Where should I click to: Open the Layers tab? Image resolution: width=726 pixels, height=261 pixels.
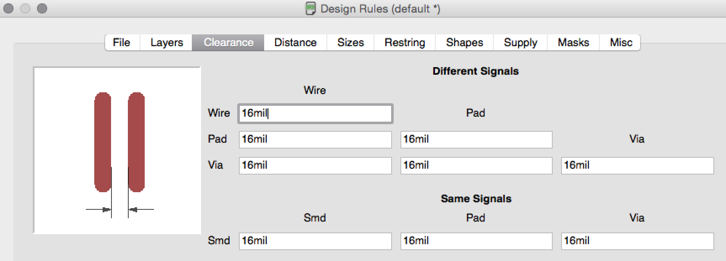tap(167, 42)
